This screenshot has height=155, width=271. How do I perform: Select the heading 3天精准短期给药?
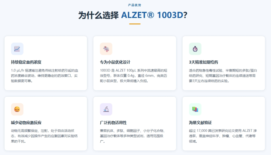204,62
